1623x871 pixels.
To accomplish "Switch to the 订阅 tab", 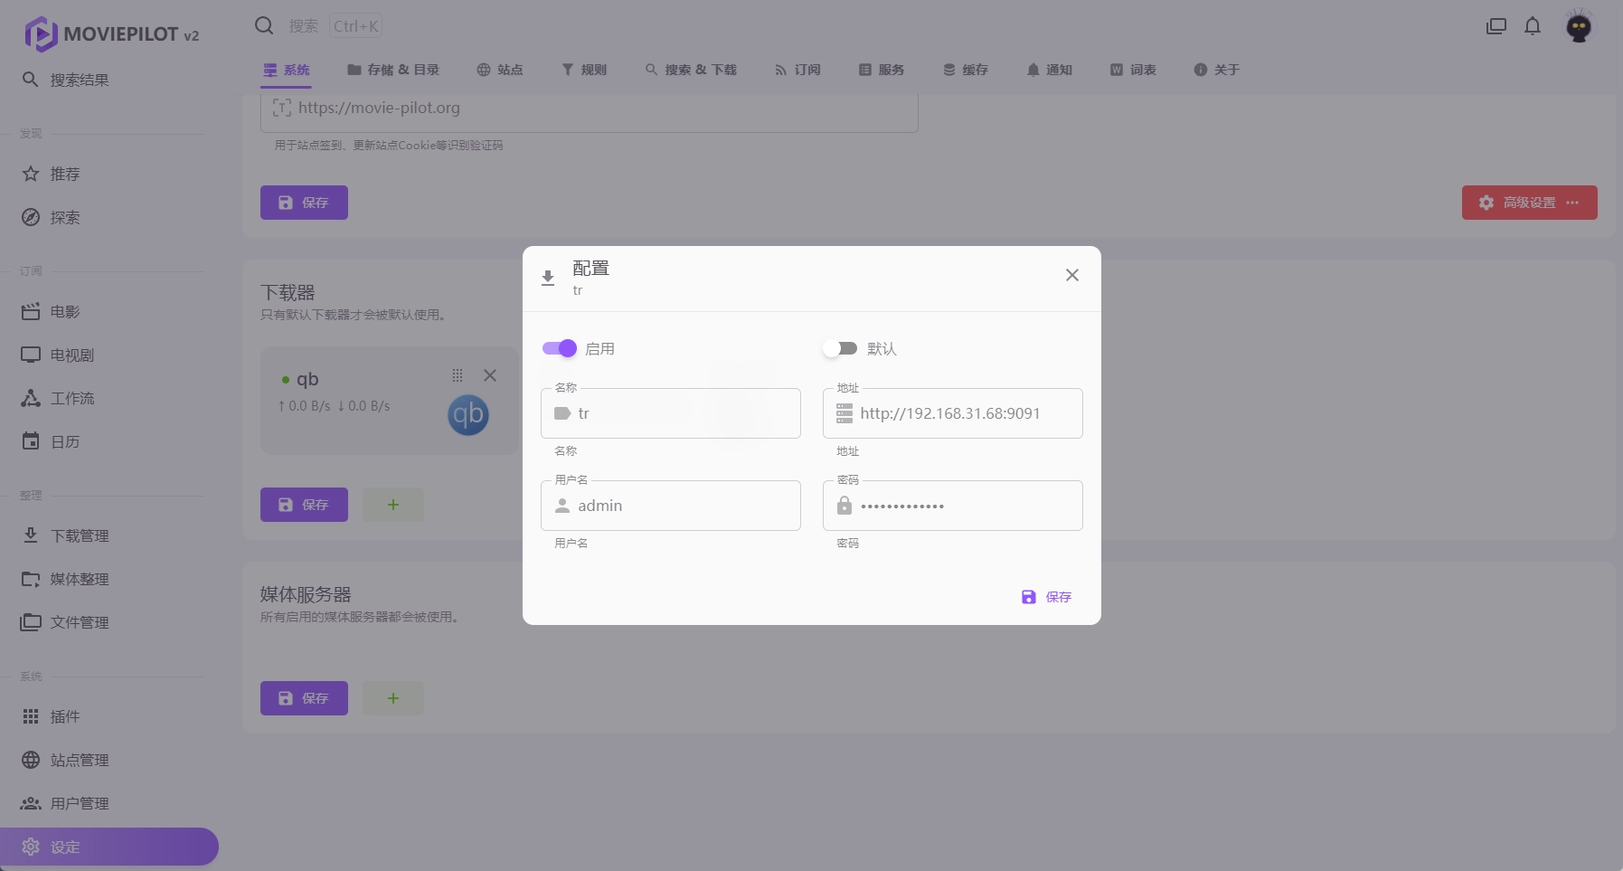I will click(797, 70).
